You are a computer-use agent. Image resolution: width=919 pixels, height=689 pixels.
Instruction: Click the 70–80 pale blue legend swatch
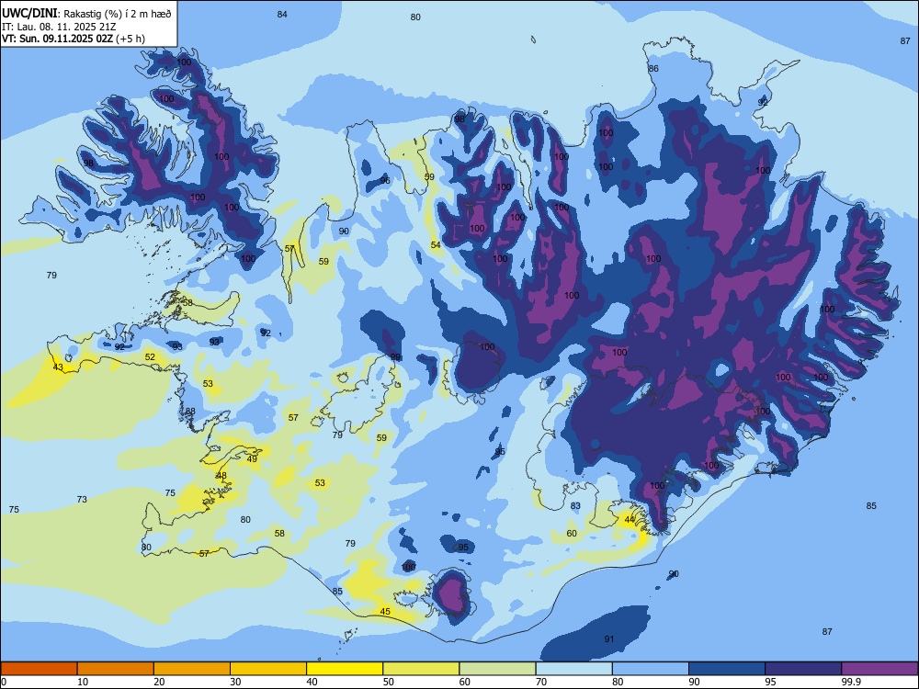[573, 669]
